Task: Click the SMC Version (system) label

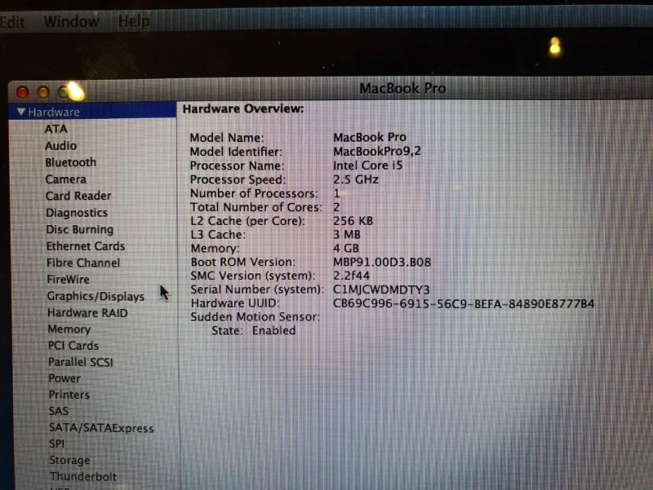Action: click(253, 276)
